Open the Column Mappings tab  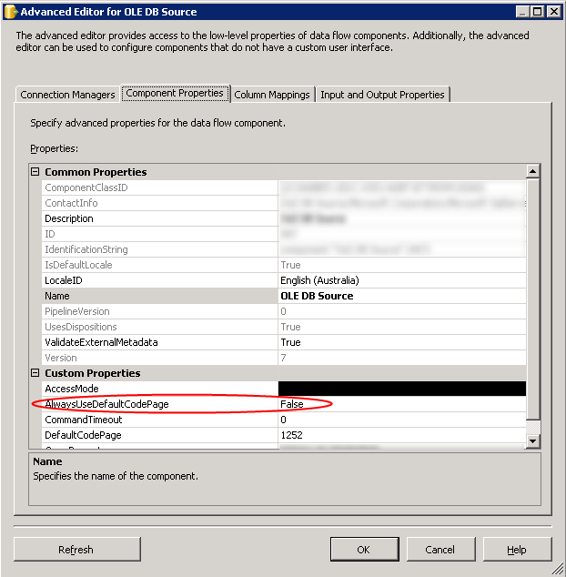click(272, 95)
